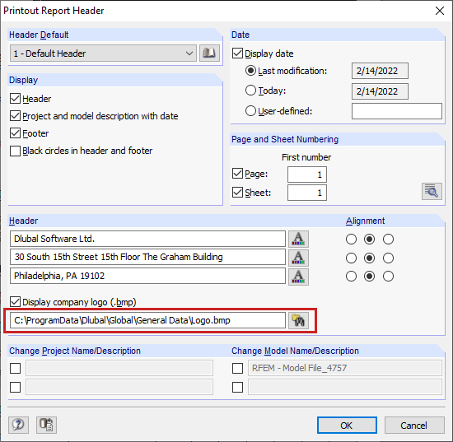453x442 pixels.
Task: Enable Change Model Name checkbox beside RFEM field
Action: pos(237,369)
